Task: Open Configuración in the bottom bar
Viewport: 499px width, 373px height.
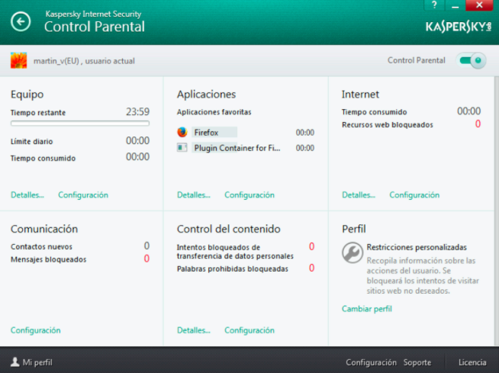Action: click(371, 362)
